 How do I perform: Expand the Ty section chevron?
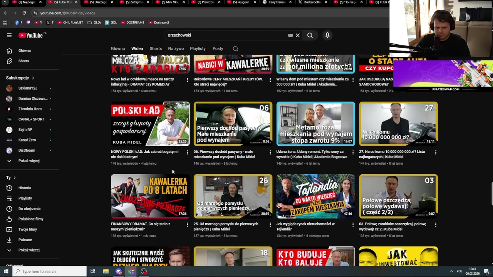tap(15, 178)
